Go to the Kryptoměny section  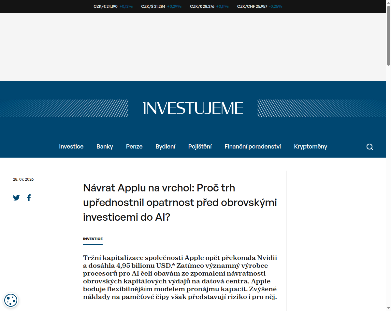click(x=310, y=147)
